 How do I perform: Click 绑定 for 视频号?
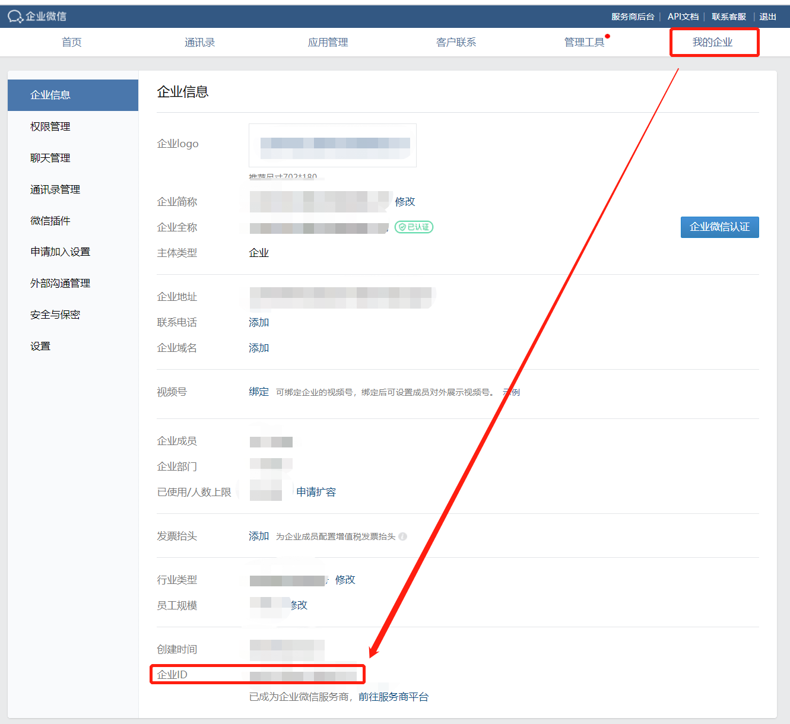(259, 392)
